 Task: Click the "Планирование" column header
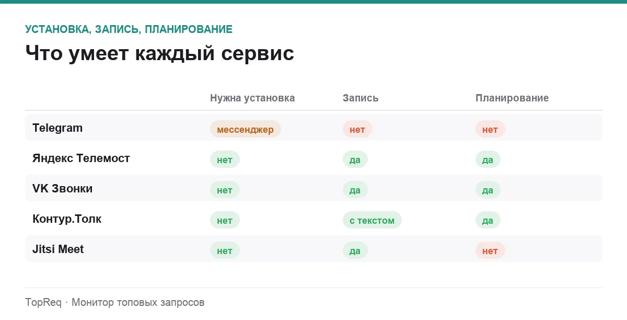512,98
